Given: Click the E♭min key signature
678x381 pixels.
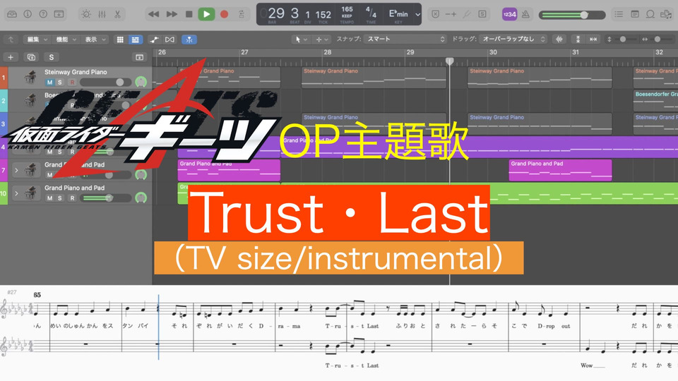Looking at the screenshot, I should coord(398,13).
